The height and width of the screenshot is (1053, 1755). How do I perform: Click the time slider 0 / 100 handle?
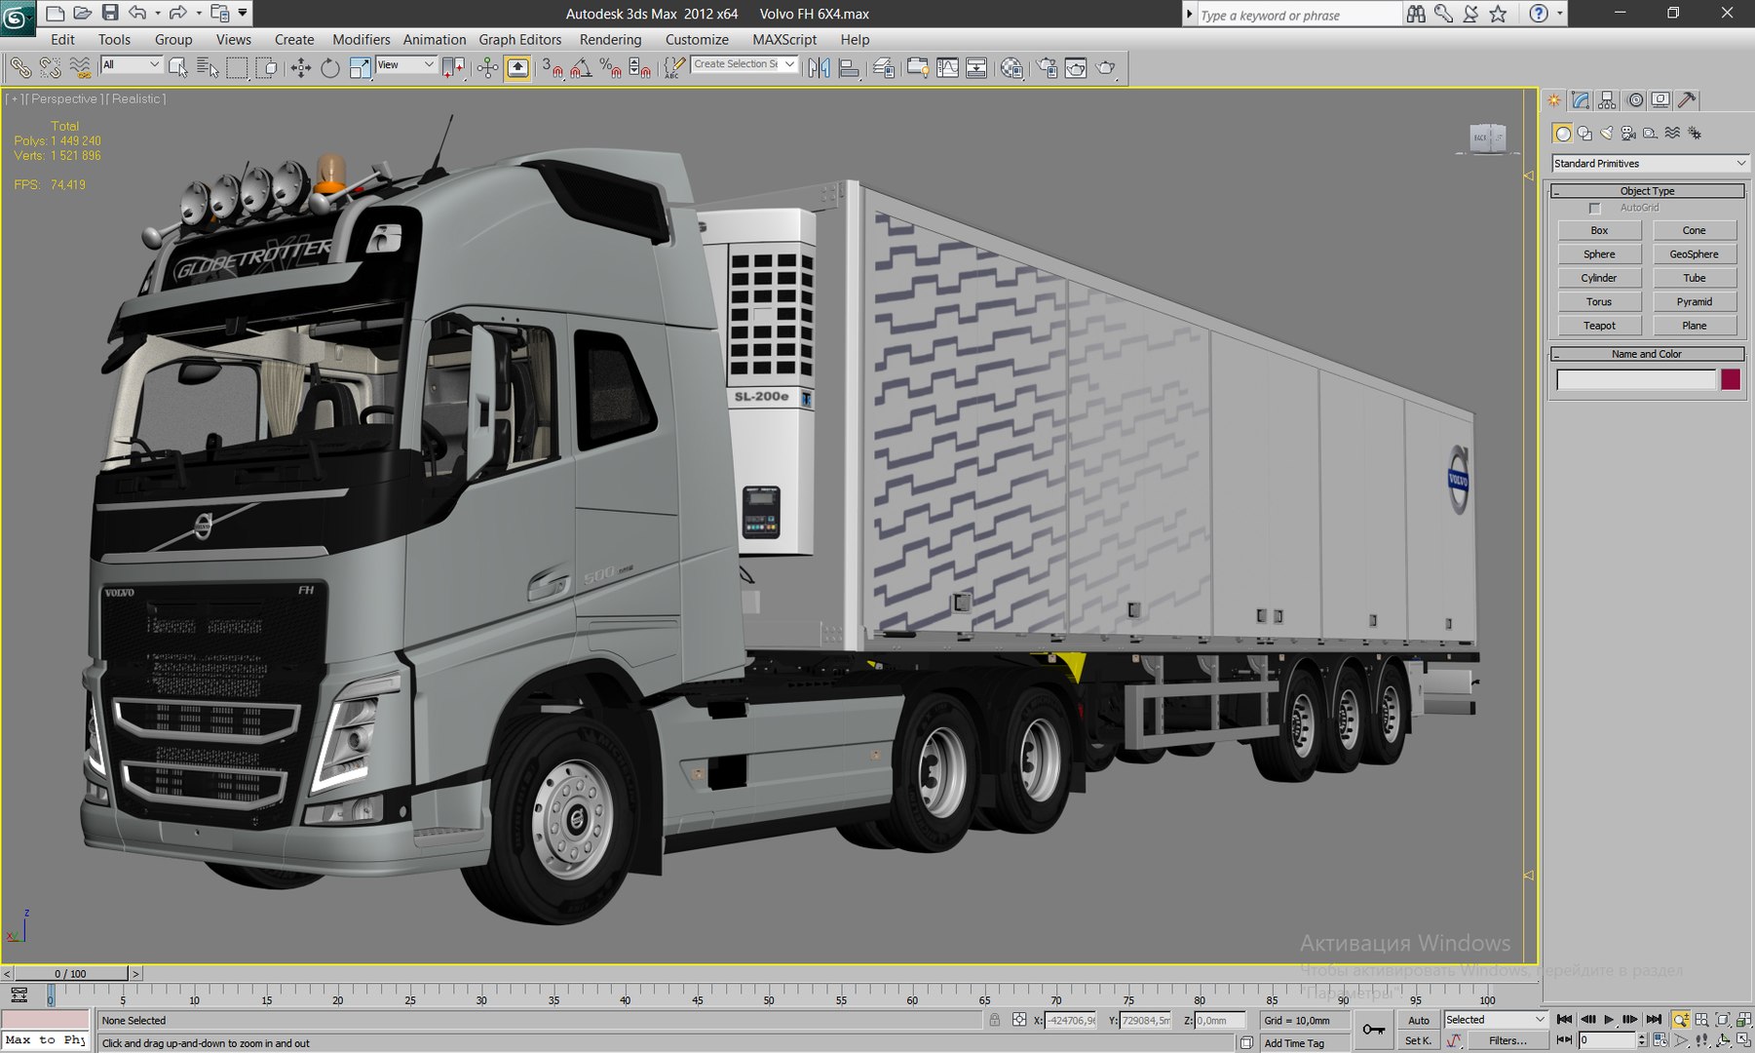pos(70,973)
